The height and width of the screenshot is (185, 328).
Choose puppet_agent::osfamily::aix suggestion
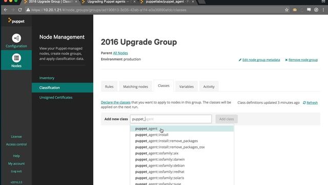[x=182, y=153]
